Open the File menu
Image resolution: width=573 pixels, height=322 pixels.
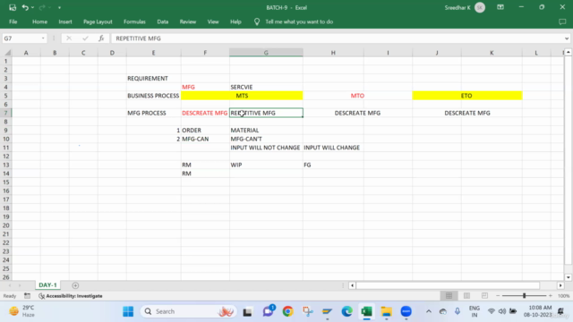point(13,21)
